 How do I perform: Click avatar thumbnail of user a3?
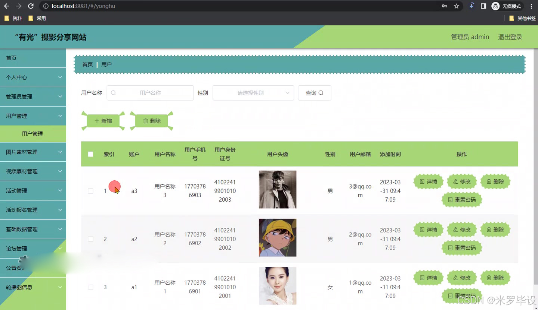278,189
